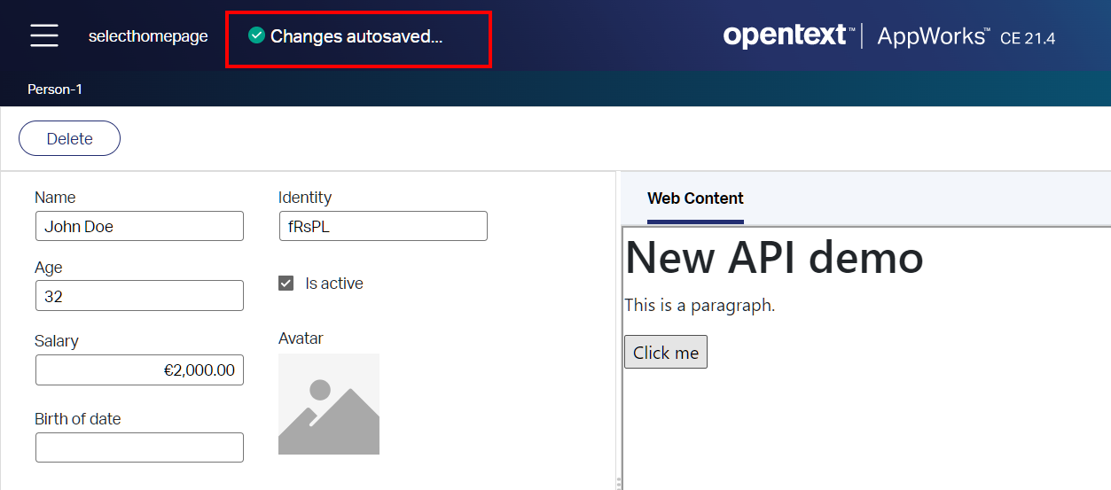1111x490 pixels.
Task: Click into the Age field
Action: pos(139,296)
